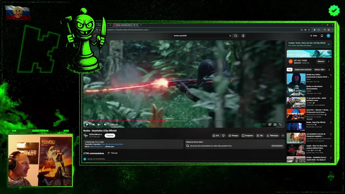Image resolution: width=345 pixels, height=194 pixels.
Task: Open the Booba.lnk.to/Seychelles link
Action: pyautogui.click(x=112, y=144)
